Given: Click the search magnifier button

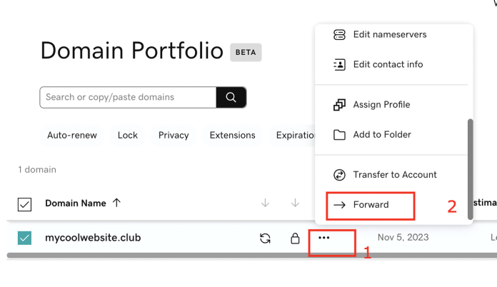Looking at the screenshot, I should tap(231, 97).
